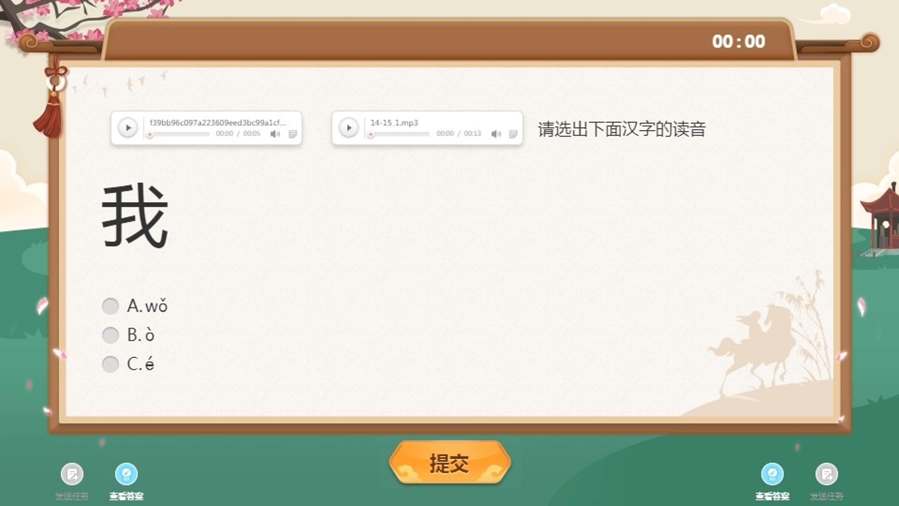Click the 00:00 countdown timer

738,42
